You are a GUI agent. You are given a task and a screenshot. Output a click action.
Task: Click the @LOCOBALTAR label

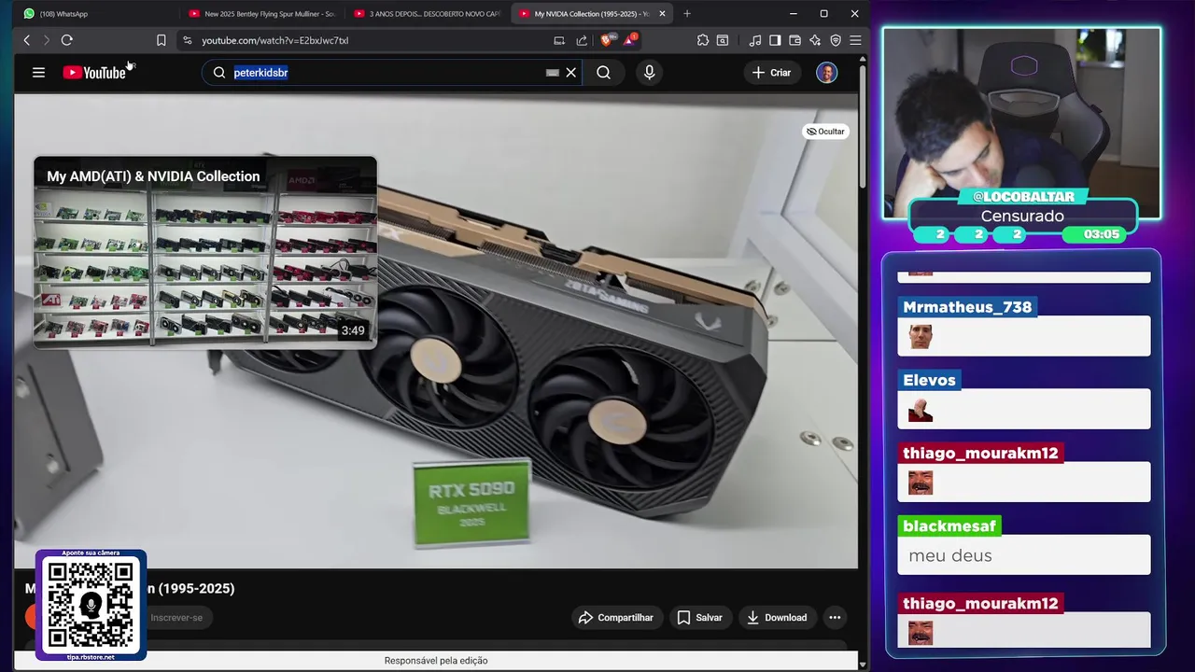(x=1023, y=196)
